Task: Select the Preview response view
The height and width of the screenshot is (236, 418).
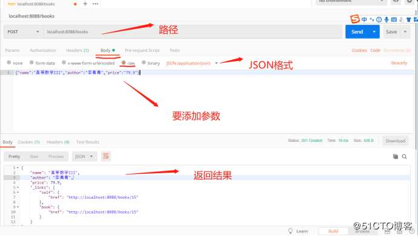Action: 56,156
